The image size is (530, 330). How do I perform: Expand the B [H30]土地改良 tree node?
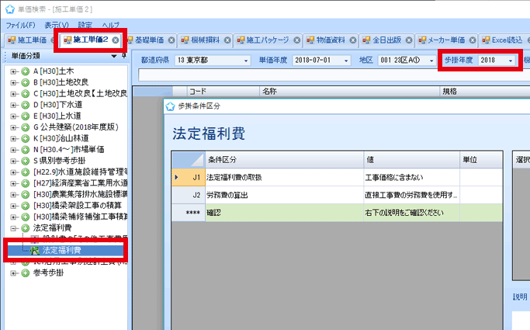click(x=14, y=82)
